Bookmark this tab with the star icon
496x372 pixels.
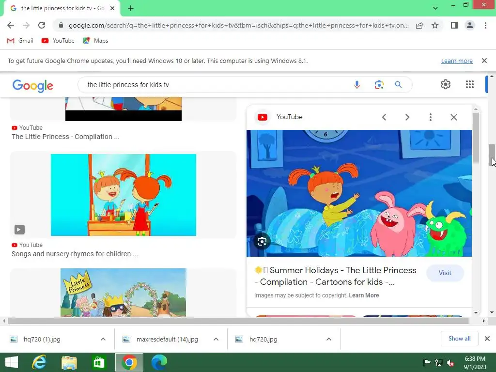pos(435,25)
